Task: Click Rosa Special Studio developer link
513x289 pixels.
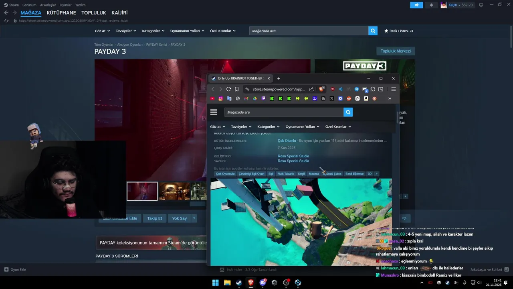Action: [293, 156]
